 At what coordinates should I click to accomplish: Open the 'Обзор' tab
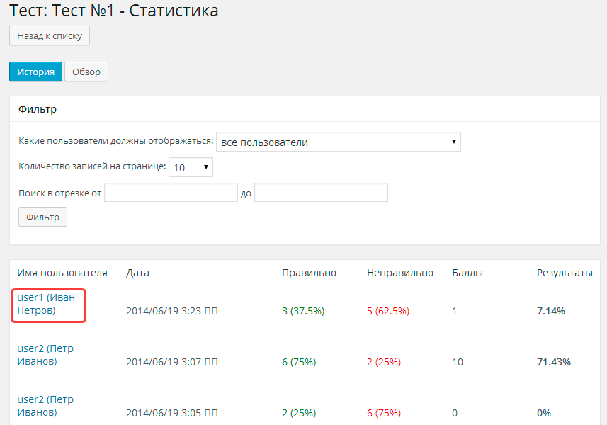click(86, 72)
